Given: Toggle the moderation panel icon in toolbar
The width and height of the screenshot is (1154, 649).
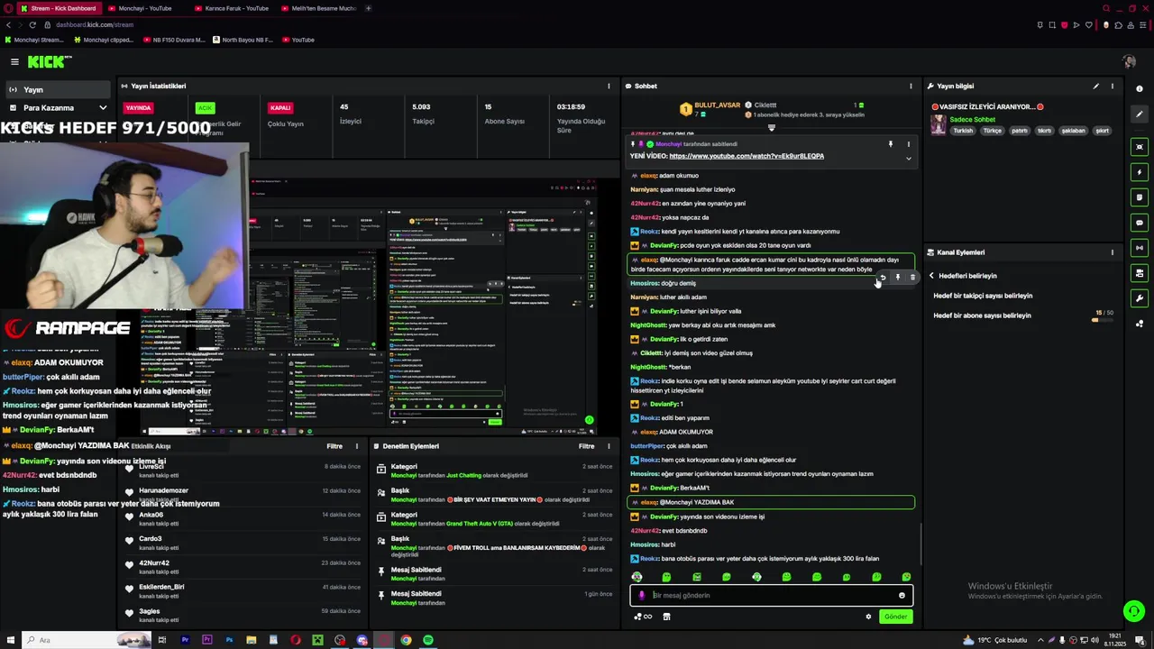Looking at the screenshot, I should (x=1140, y=273).
